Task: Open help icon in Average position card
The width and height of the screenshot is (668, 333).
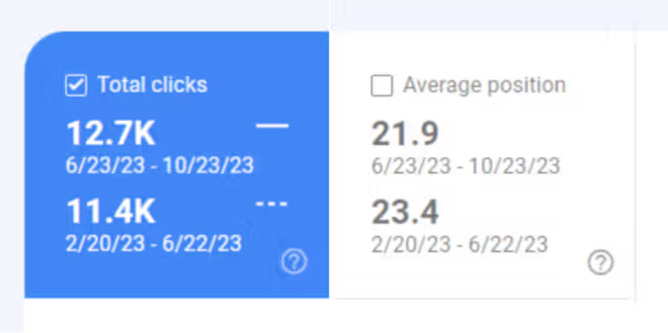Action: pyautogui.click(x=601, y=262)
